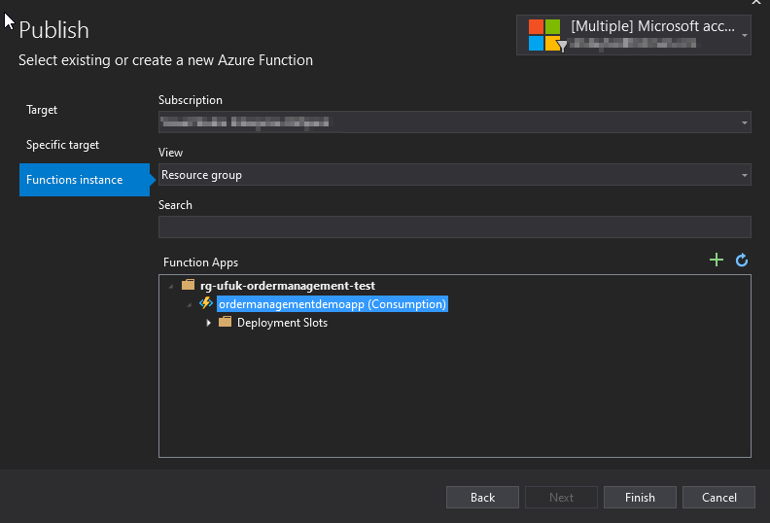Click the disabled Next button
The width and height of the screenshot is (770, 523).
click(x=561, y=498)
